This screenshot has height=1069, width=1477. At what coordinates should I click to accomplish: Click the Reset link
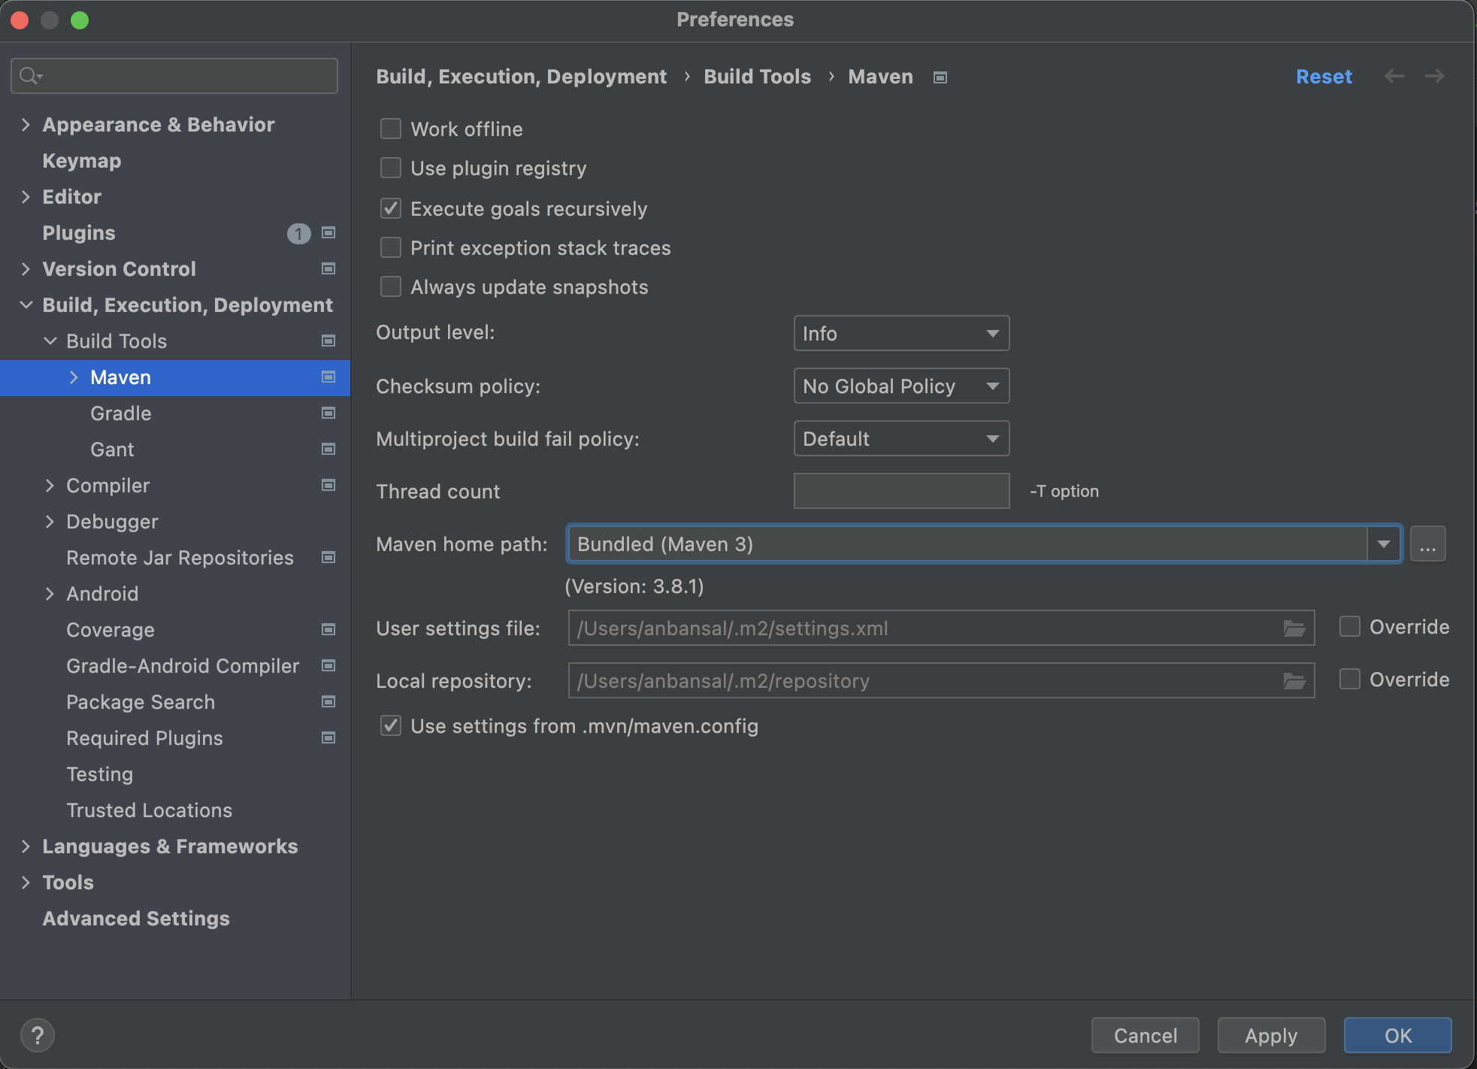tap(1323, 77)
